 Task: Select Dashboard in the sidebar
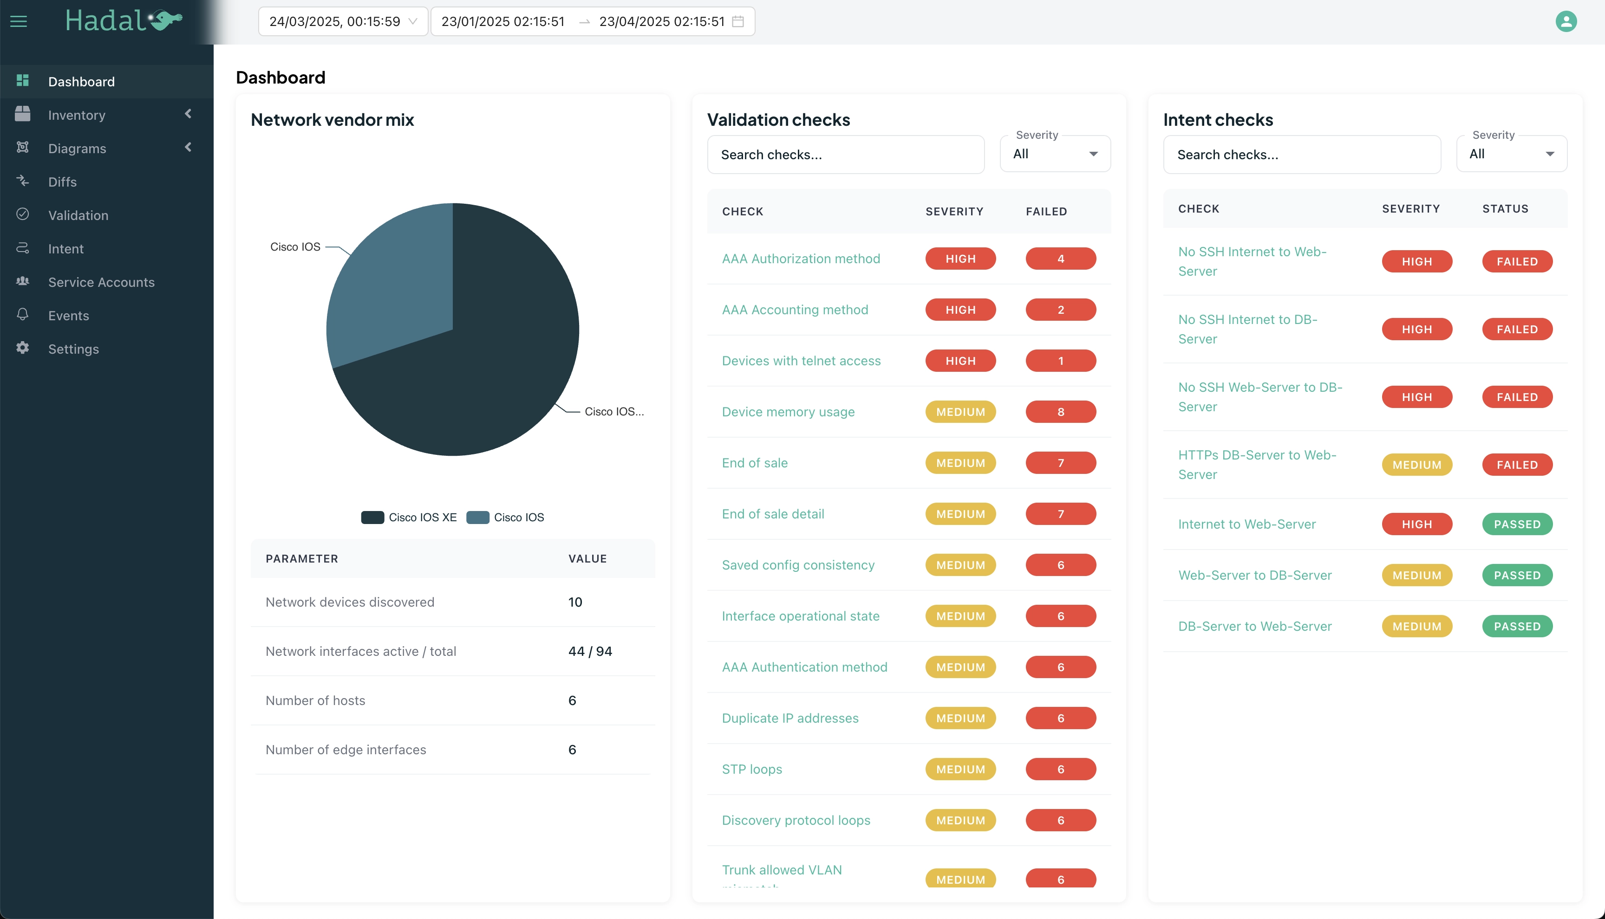[81, 81]
